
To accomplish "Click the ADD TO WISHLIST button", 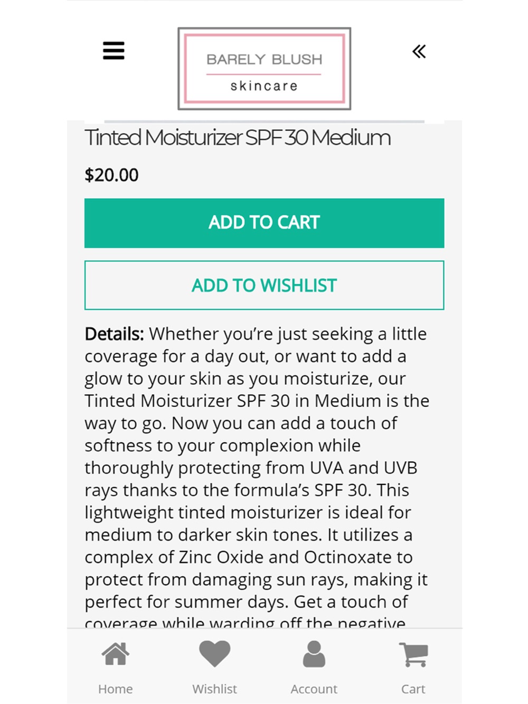I will point(265,286).
